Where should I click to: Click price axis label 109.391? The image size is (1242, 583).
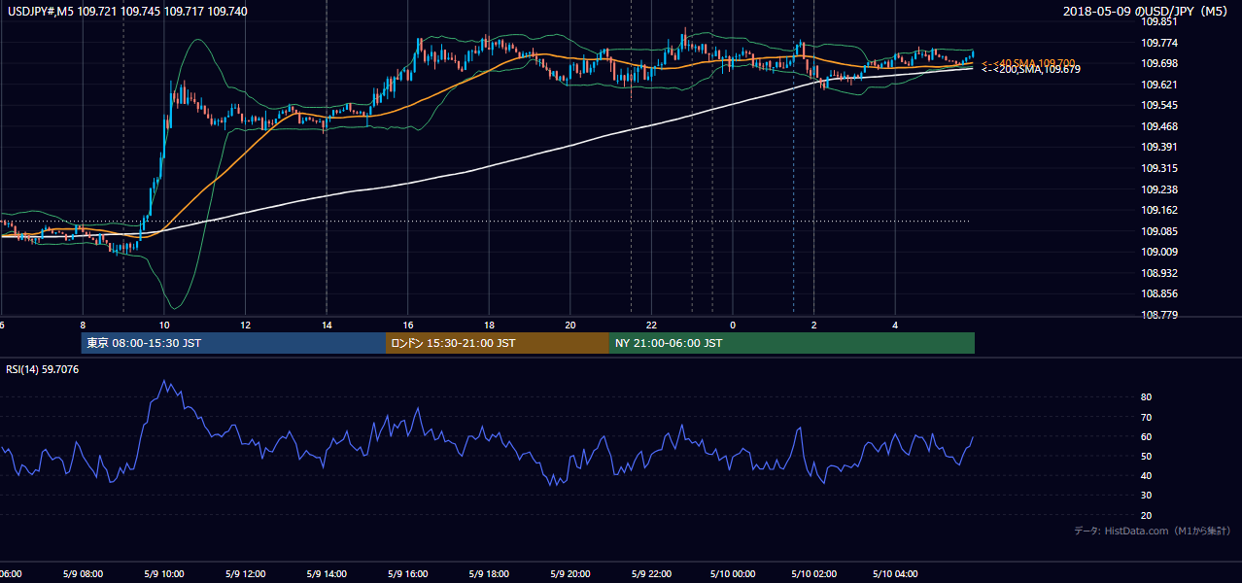tap(1159, 147)
